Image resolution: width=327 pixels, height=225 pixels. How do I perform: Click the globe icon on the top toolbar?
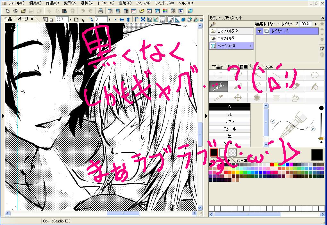(190, 11)
